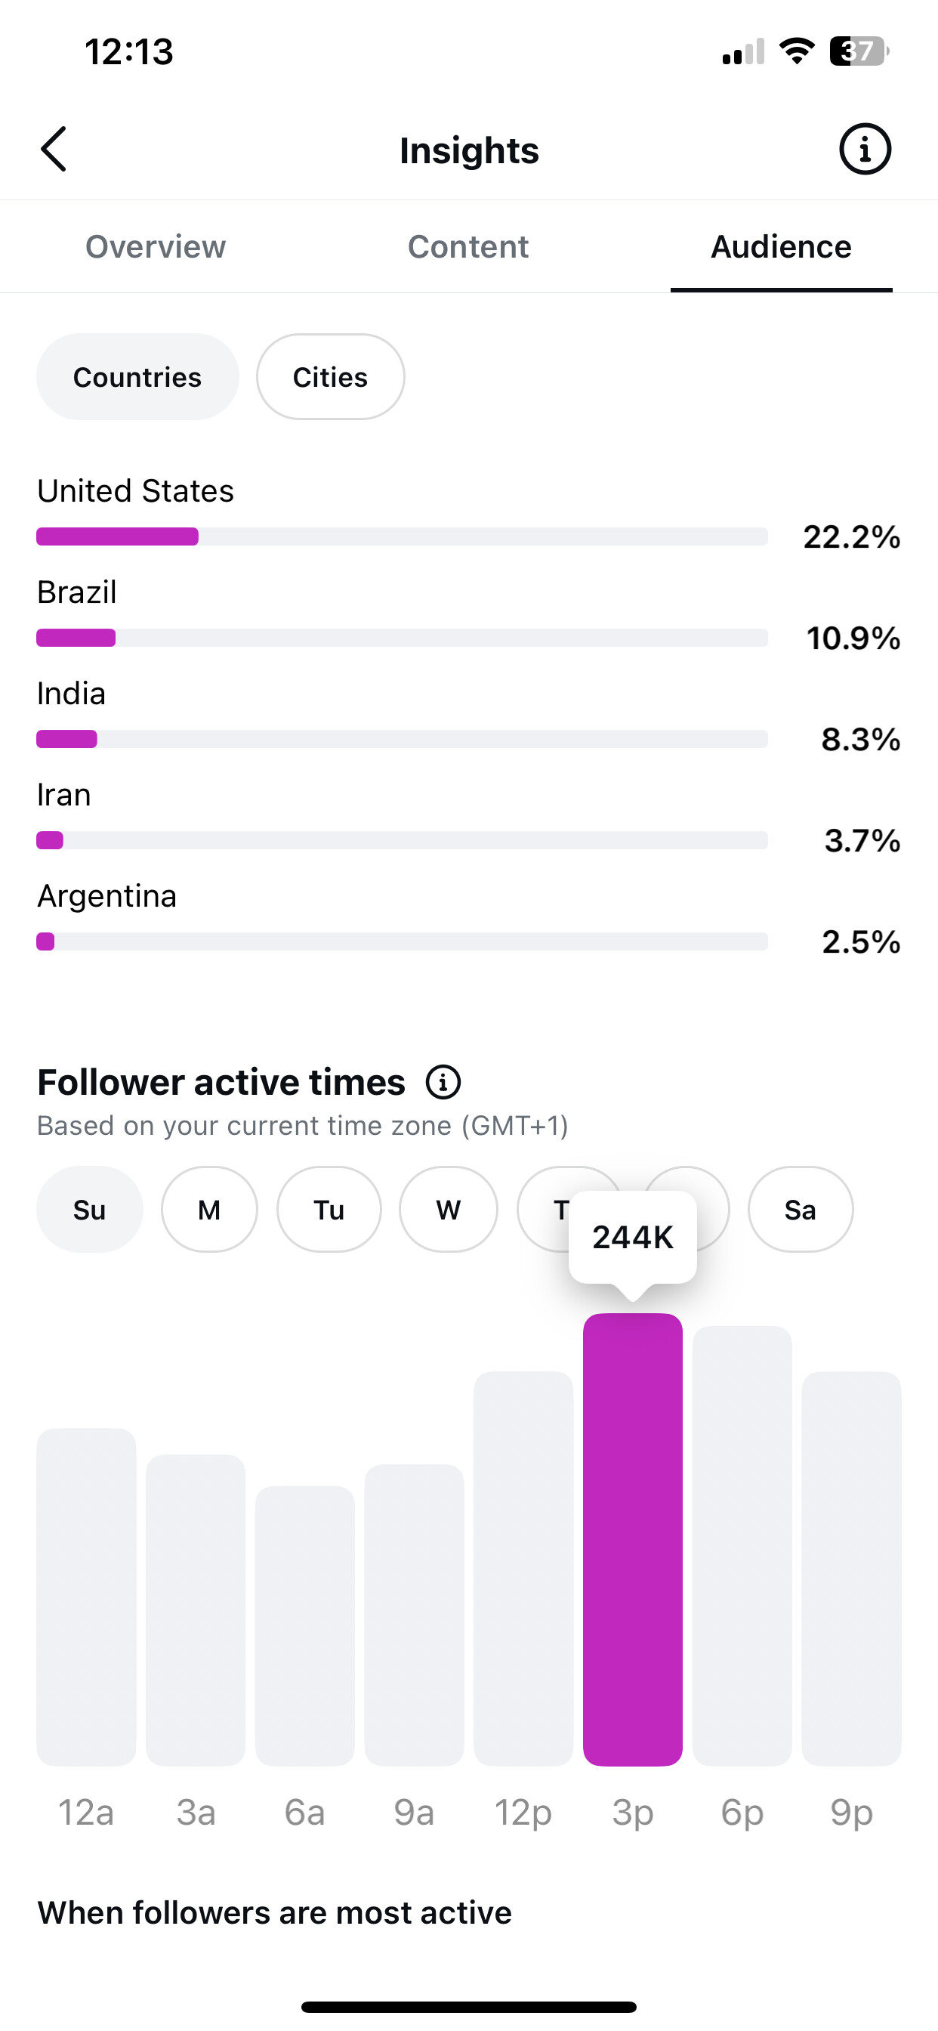Switch to the Overview tab
938x2031 pixels.
click(x=156, y=247)
